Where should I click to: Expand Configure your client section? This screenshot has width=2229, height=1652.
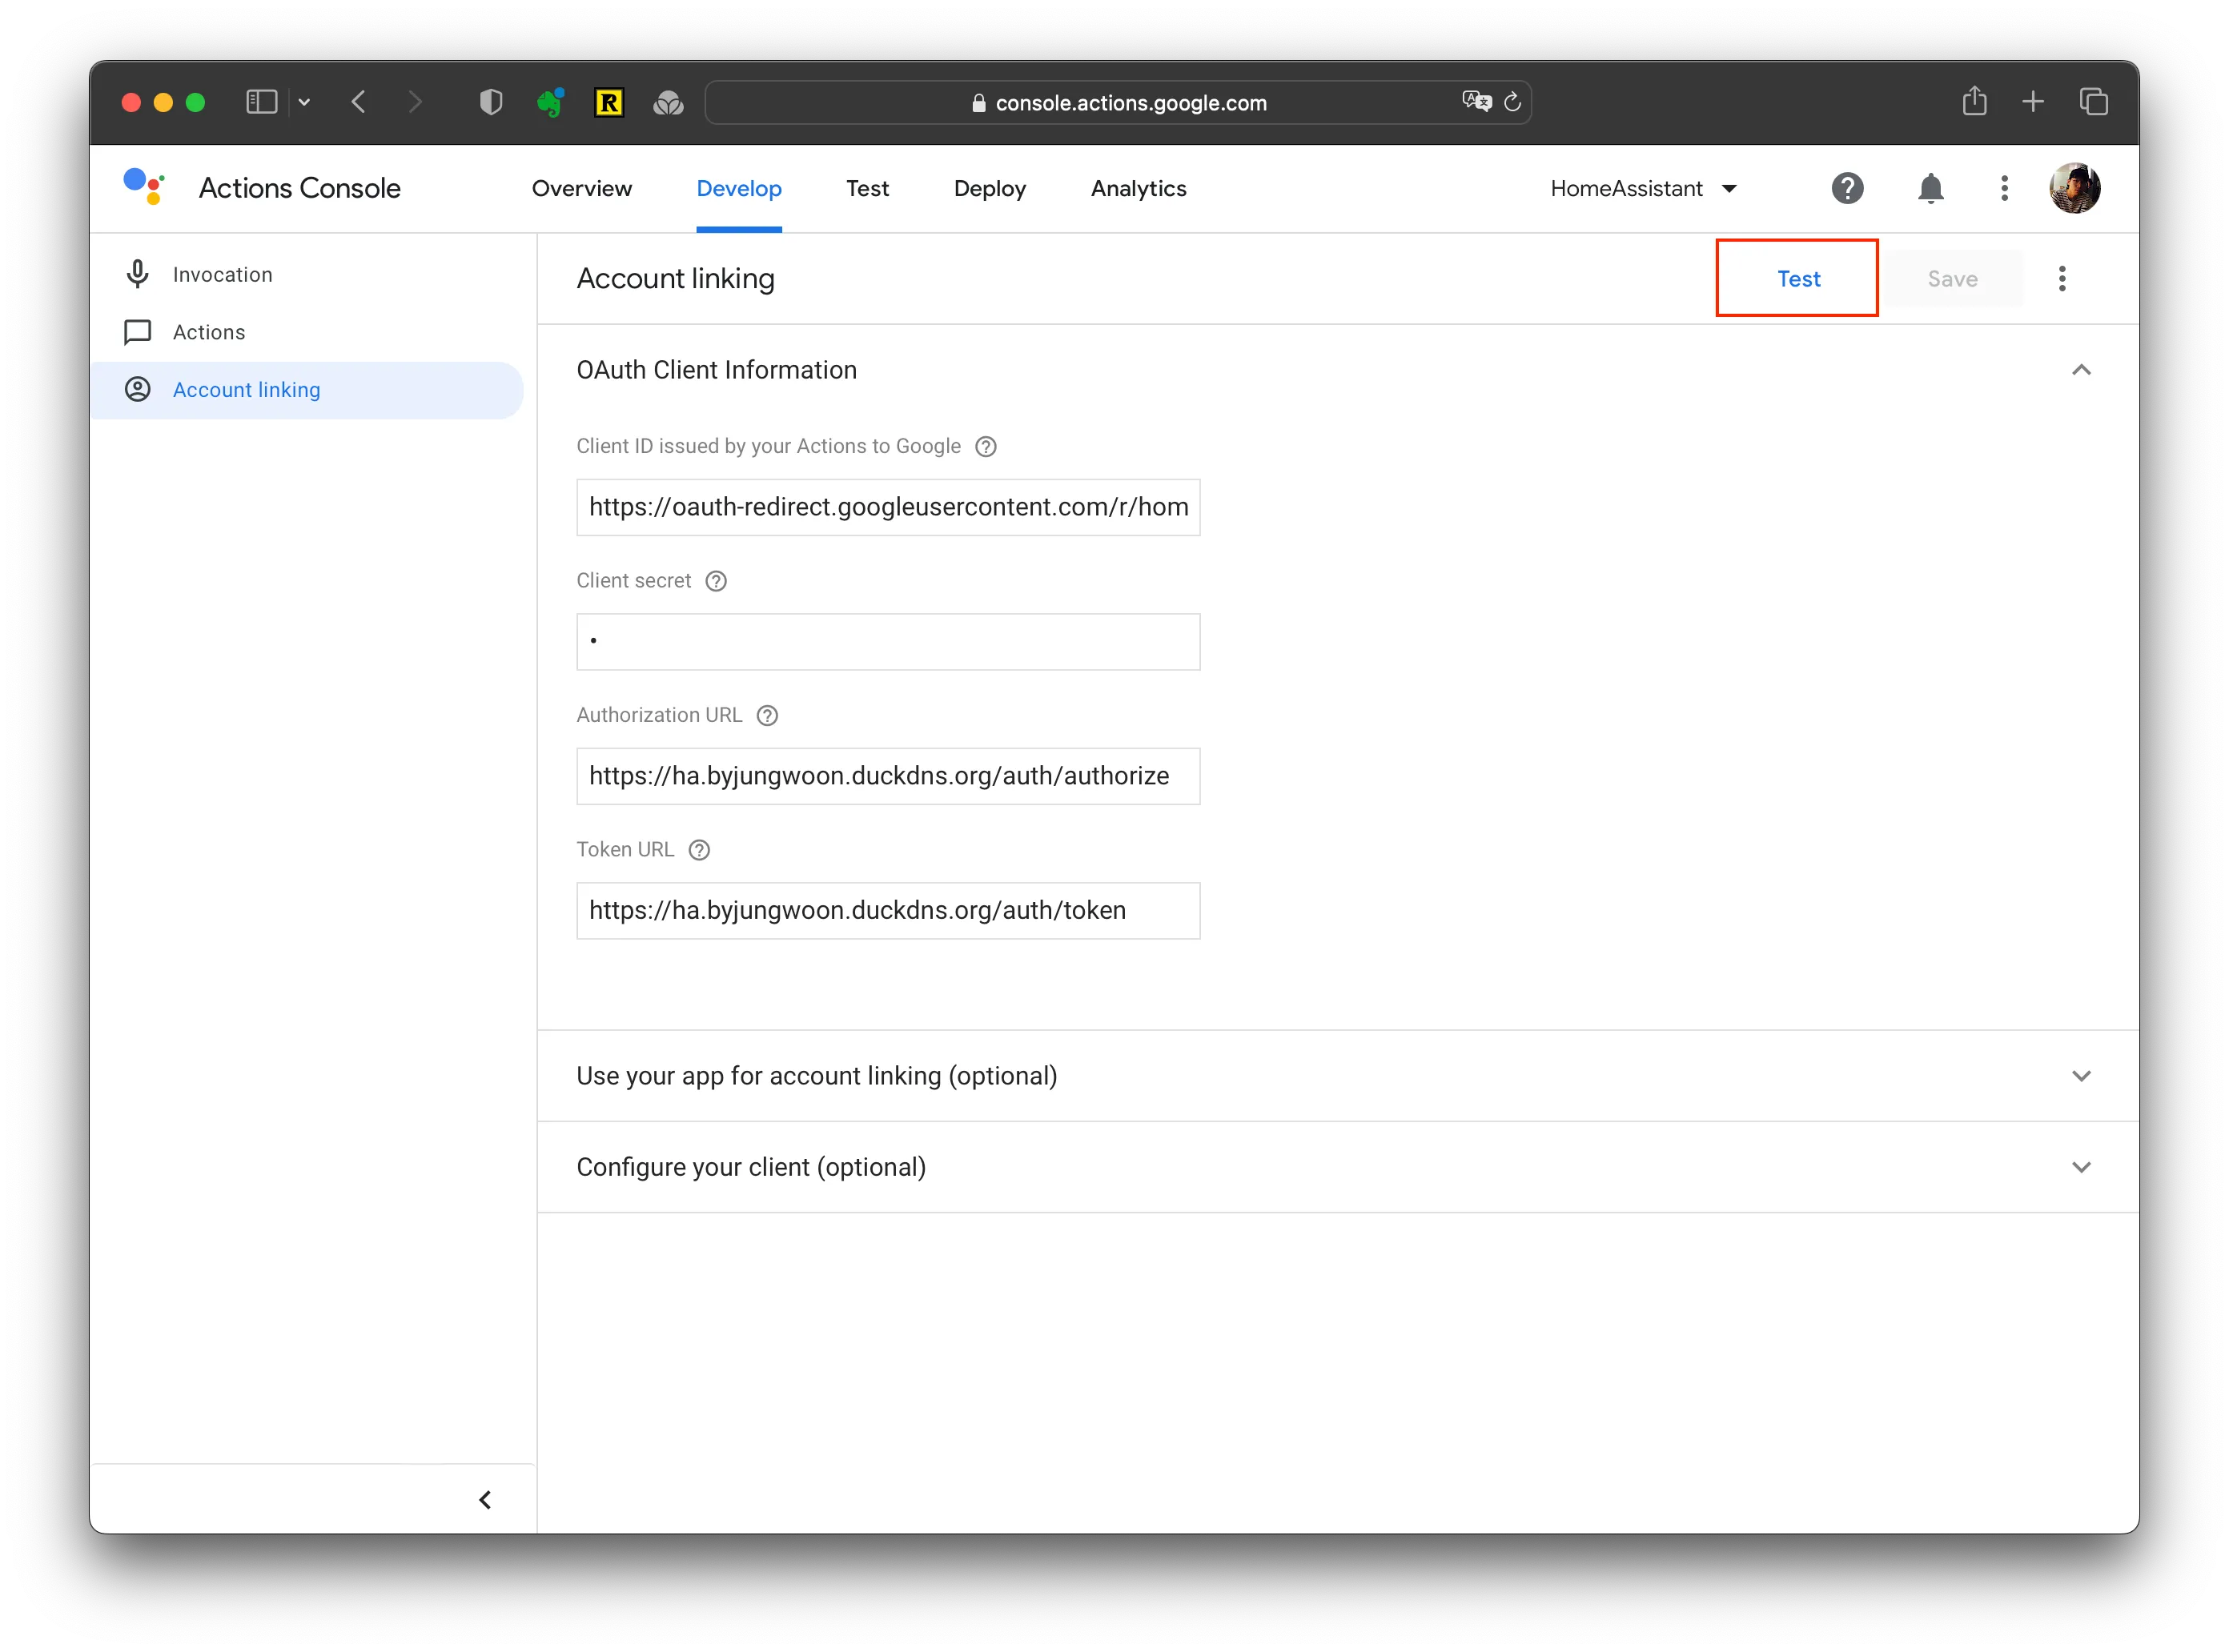2081,1167
